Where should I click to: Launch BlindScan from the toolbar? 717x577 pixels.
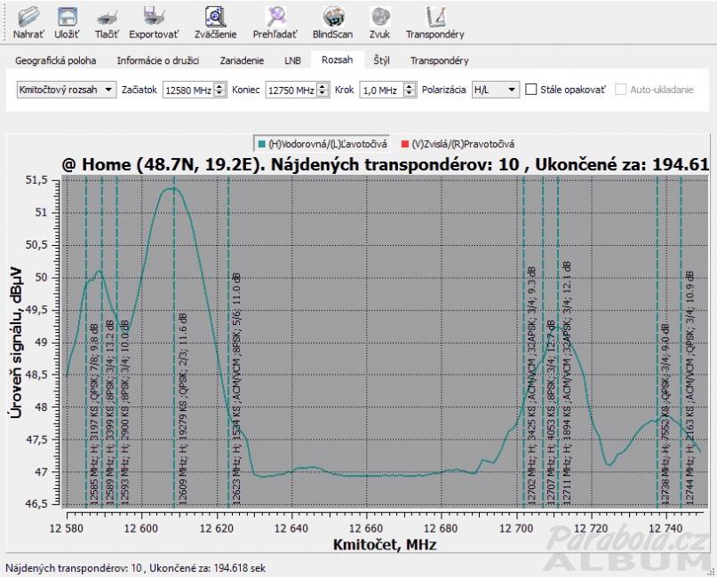332,22
